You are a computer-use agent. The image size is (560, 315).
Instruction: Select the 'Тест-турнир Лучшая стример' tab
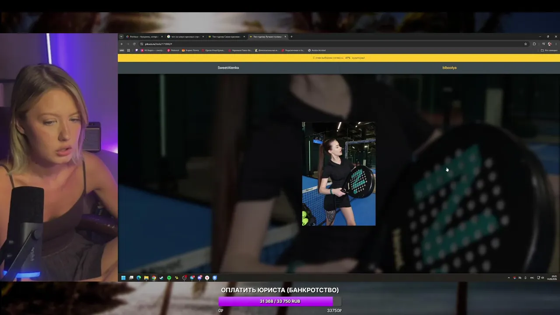point(268,37)
